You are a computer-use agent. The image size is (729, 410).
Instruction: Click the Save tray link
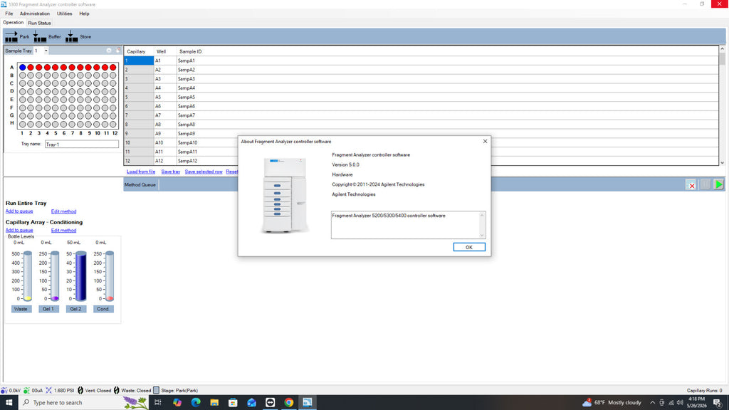coord(171,172)
